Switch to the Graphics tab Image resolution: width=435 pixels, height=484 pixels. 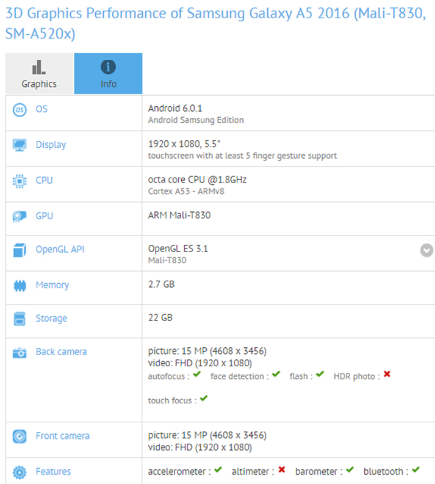point(39,74)
